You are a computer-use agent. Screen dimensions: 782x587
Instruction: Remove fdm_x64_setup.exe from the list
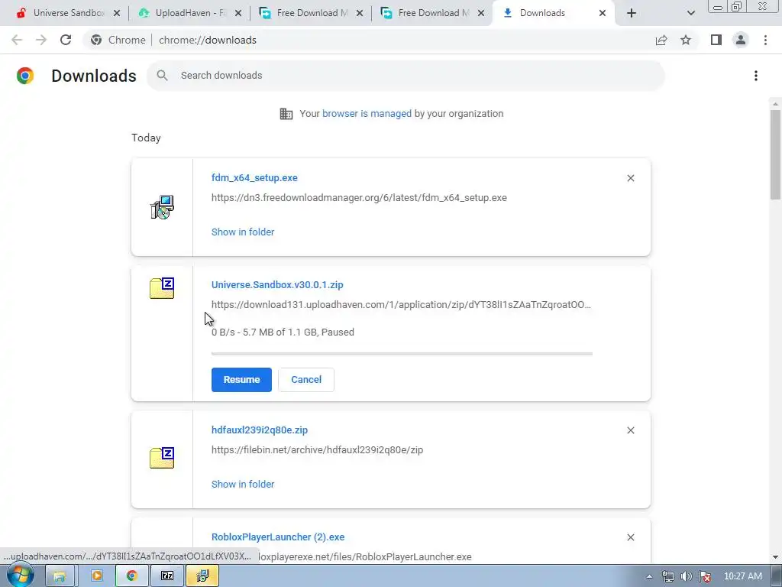(630, 178)
